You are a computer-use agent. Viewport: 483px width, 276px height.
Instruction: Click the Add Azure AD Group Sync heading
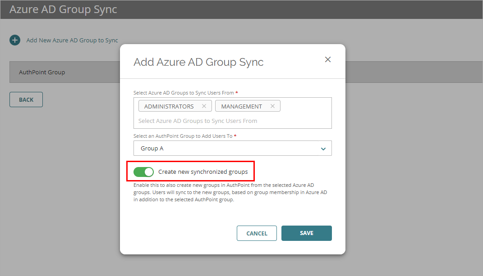tap(198, 62)
